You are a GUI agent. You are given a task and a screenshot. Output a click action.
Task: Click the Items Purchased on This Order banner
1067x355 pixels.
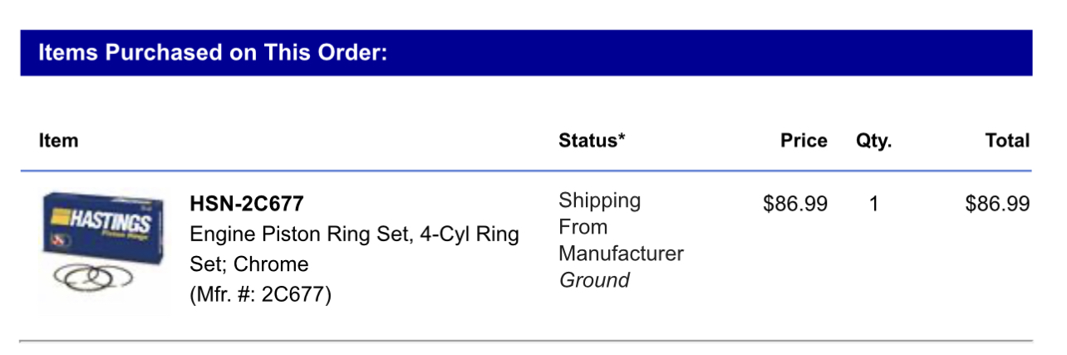[526, 53]
